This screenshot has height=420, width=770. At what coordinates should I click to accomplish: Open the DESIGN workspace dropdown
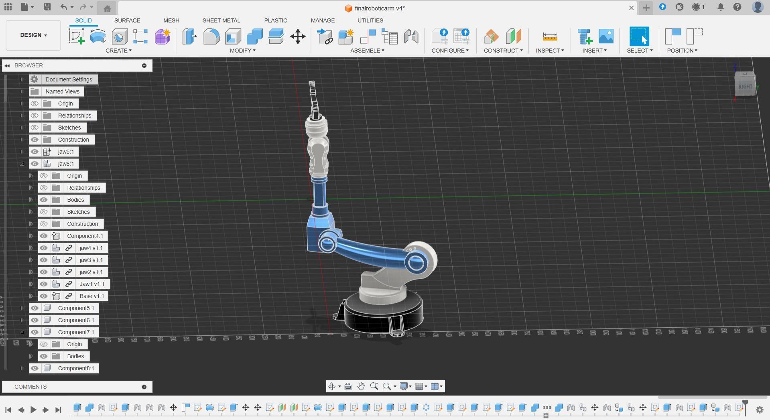(33, 35)
